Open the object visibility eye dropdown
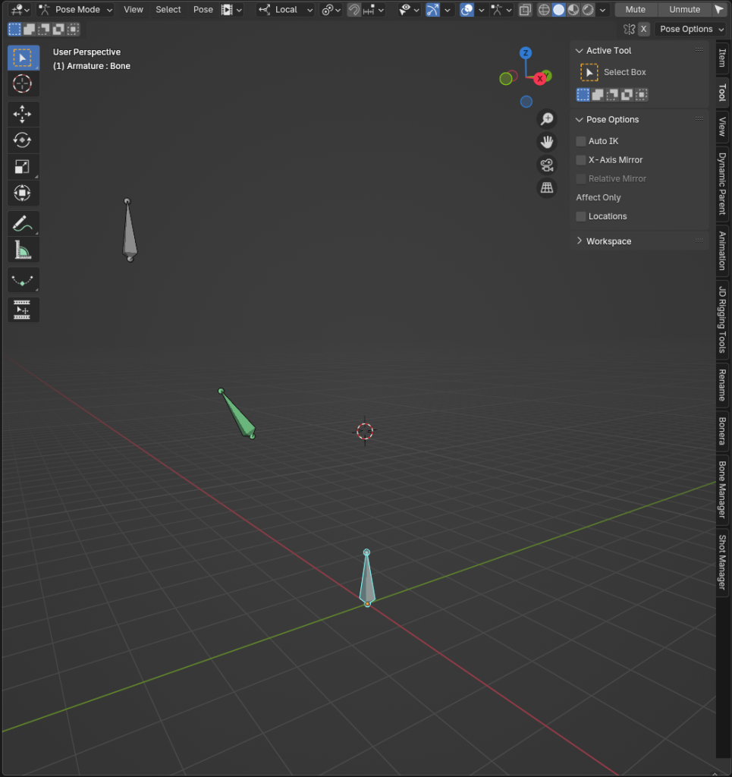 pos(409,9)
